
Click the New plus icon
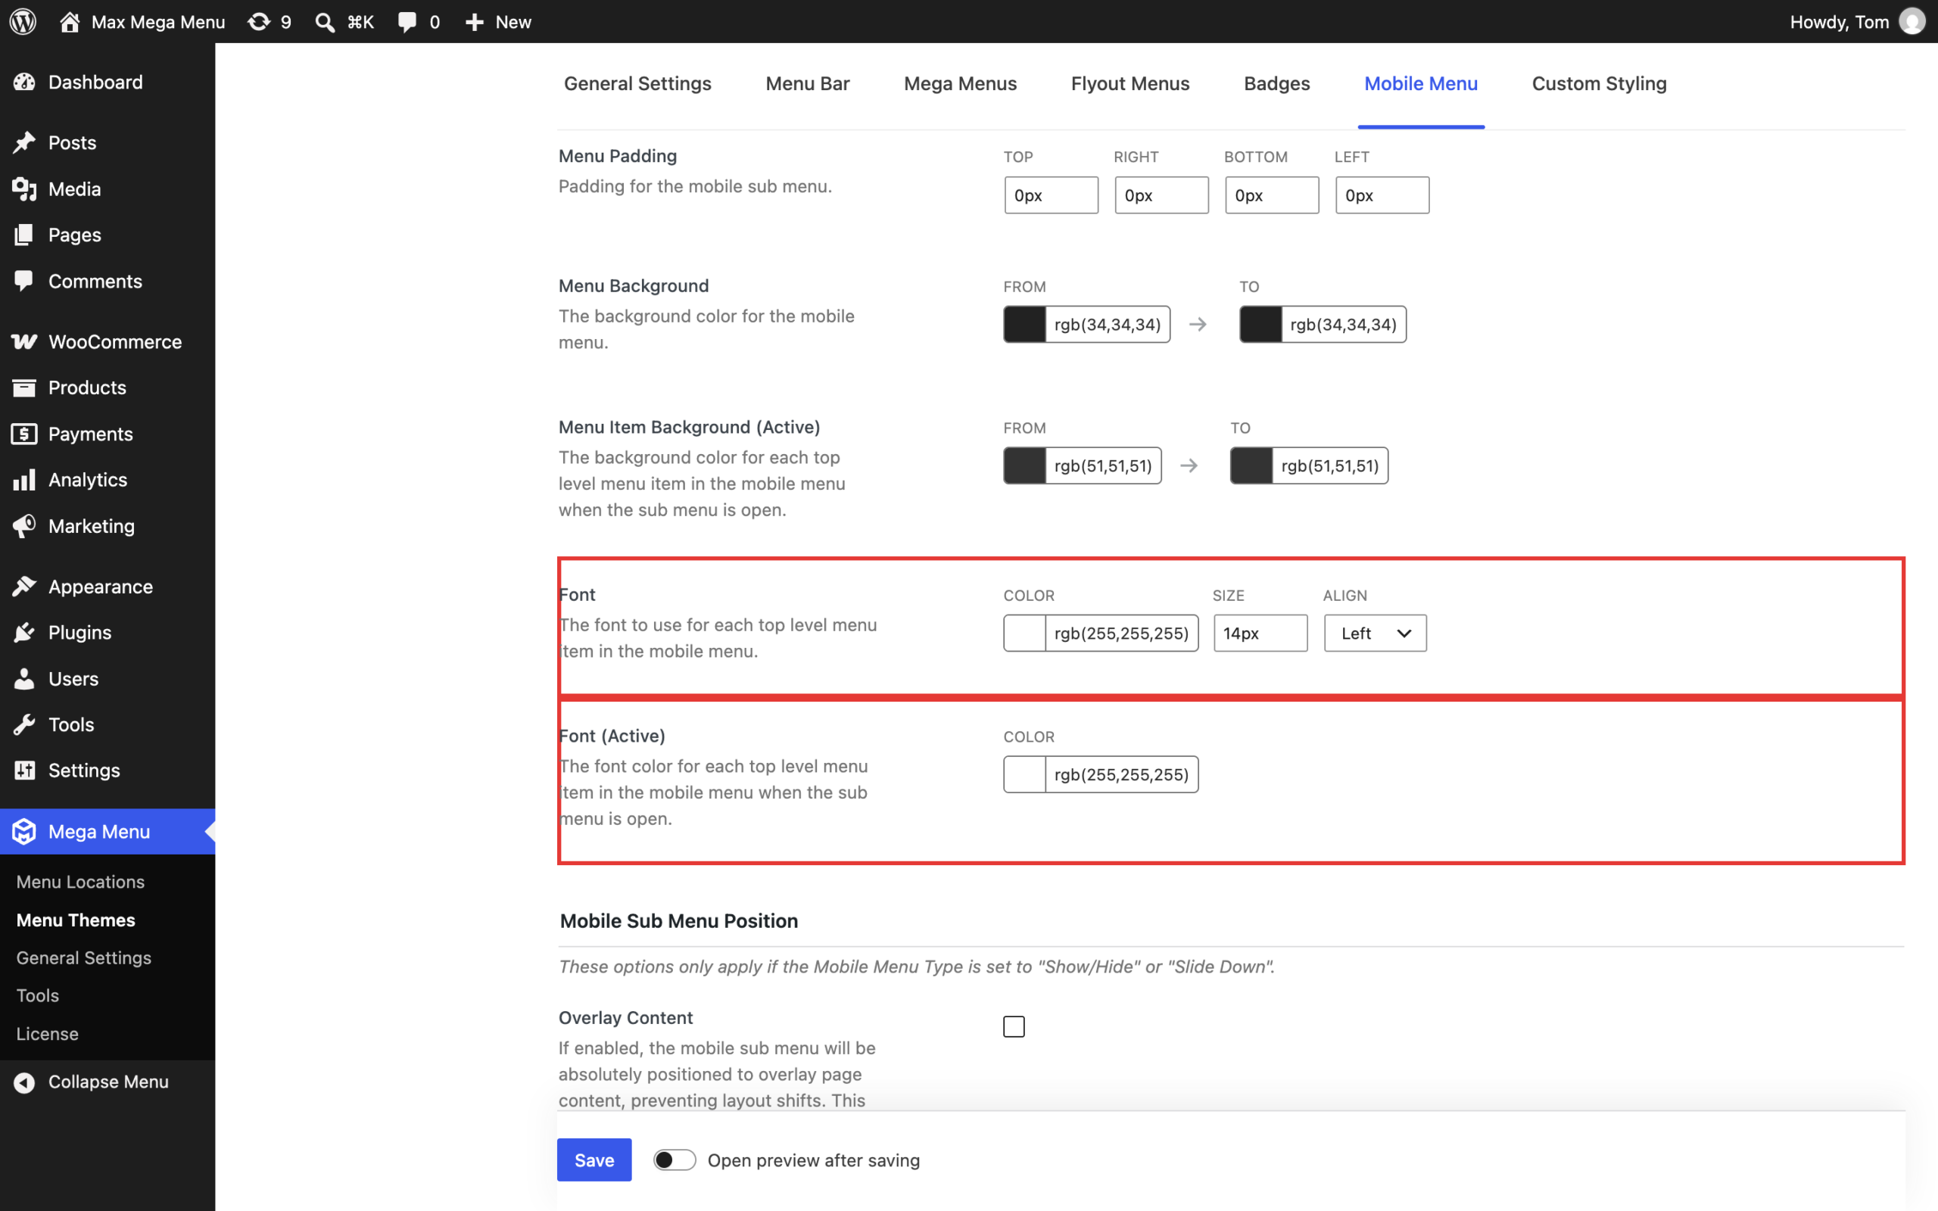click(475, 22)
